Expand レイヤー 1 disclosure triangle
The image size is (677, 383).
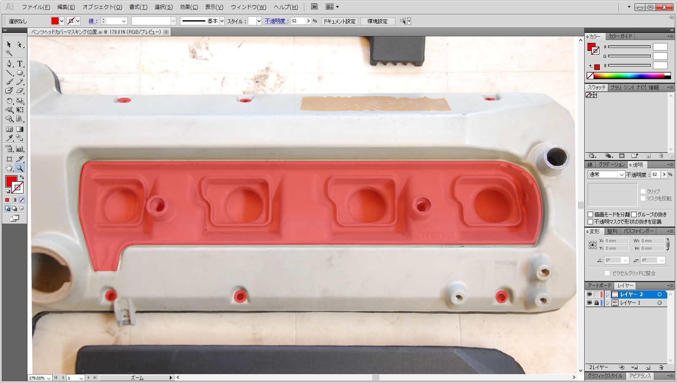607,303
